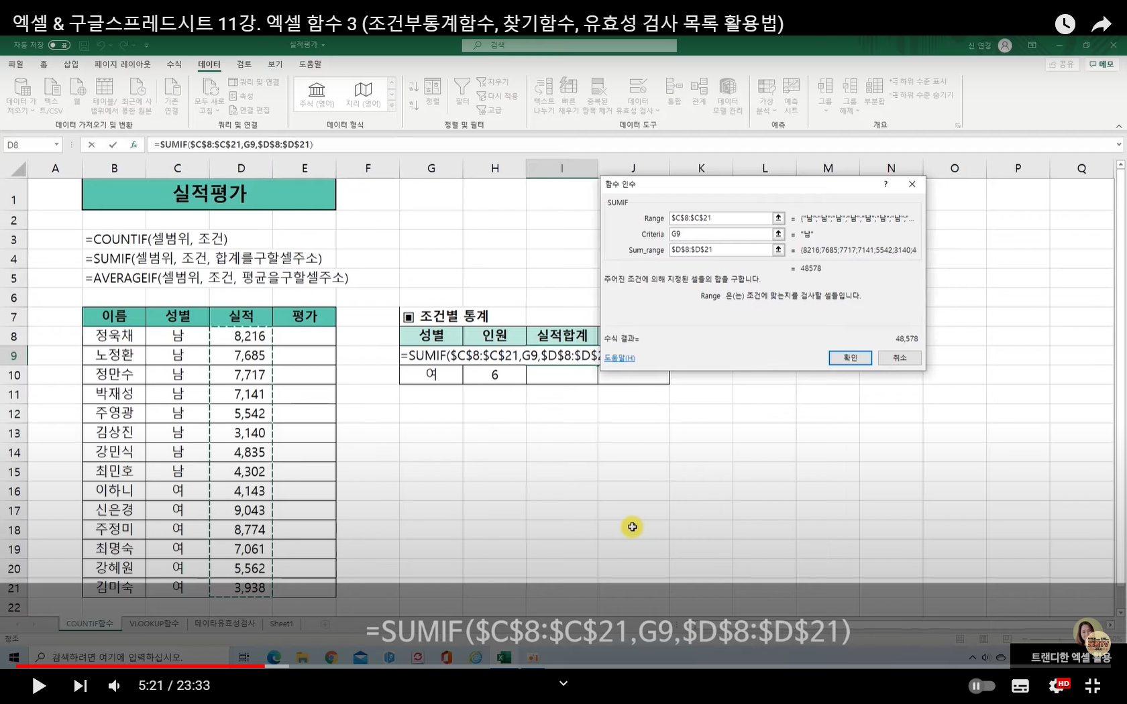1127x704 pixels.
Task: Toggle the YouTube autoplay switch
Action: point(981,686)
